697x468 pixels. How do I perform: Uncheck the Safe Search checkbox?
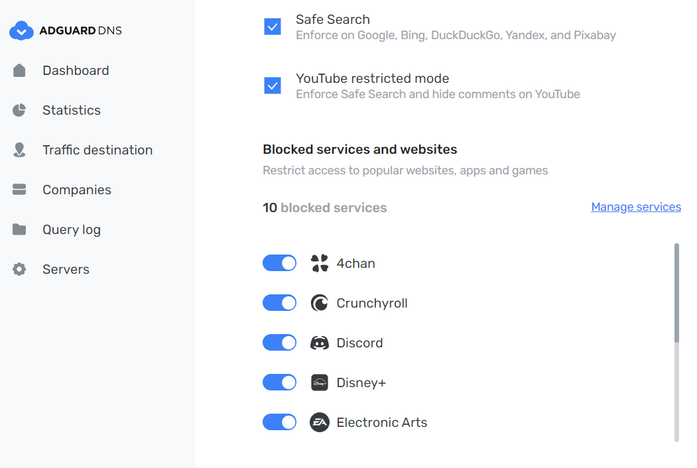[273, 27]
